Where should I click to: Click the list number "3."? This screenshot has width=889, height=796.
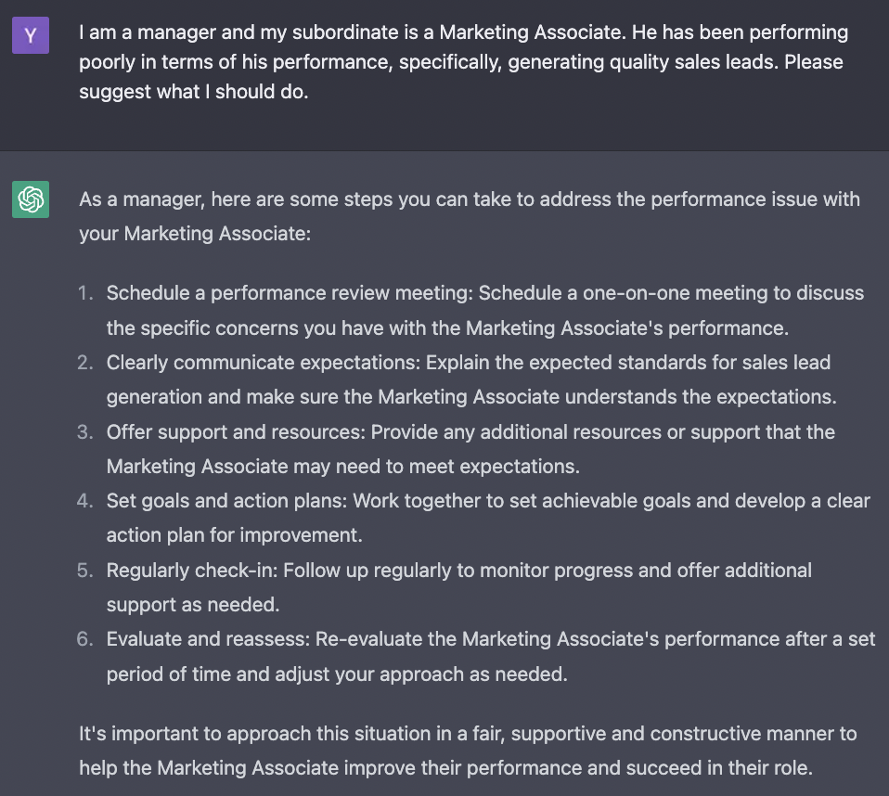click(x=85, y=432)
